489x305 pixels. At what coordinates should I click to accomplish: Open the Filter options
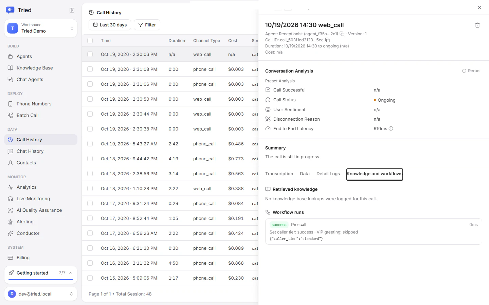coord(147,25)
